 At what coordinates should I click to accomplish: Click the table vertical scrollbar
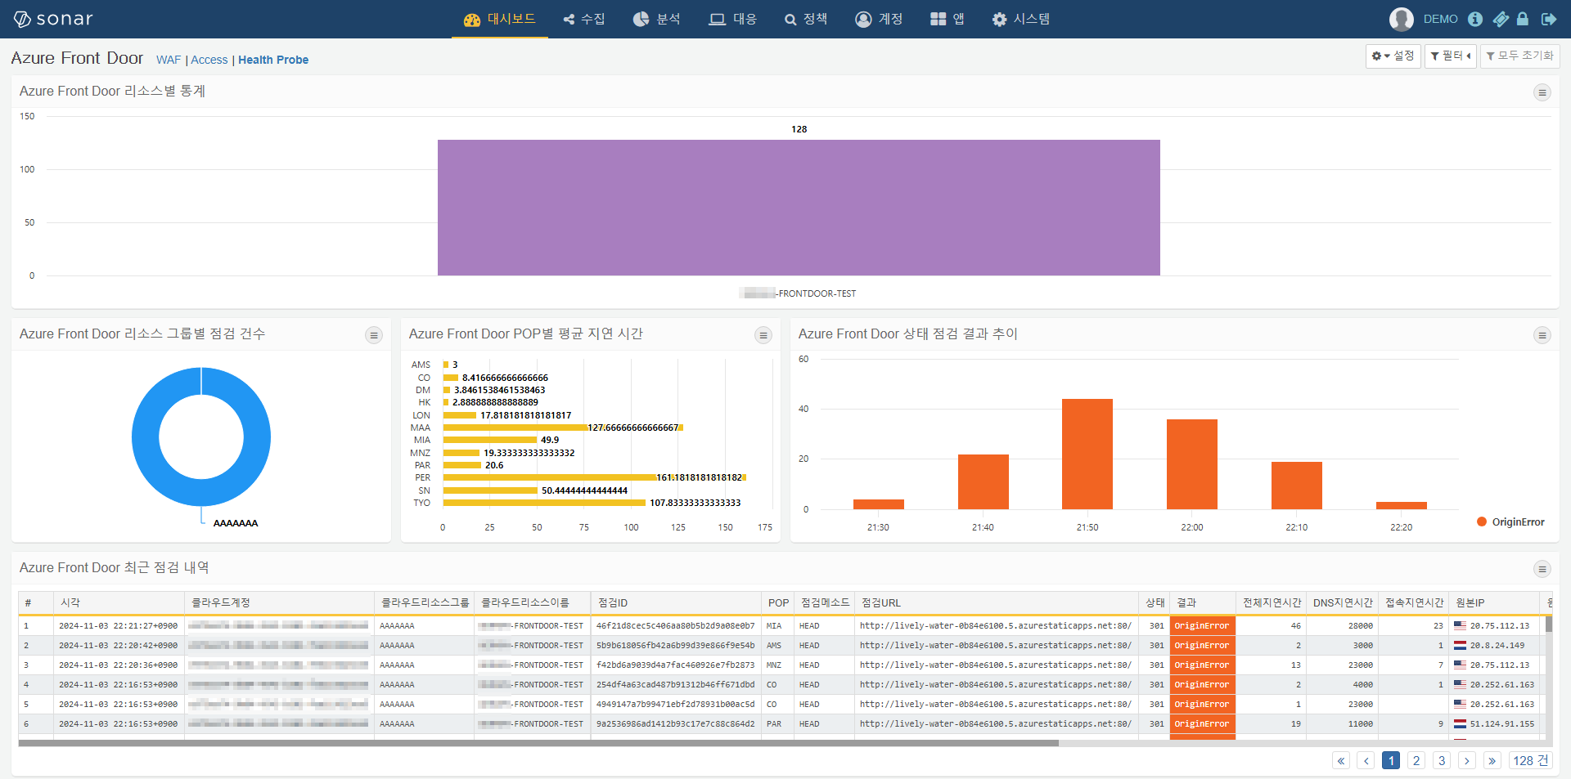pyautogui.click(x=1548, y=625)
